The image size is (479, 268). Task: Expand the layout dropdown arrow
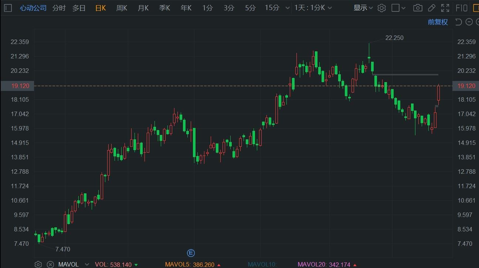(404, 8)
